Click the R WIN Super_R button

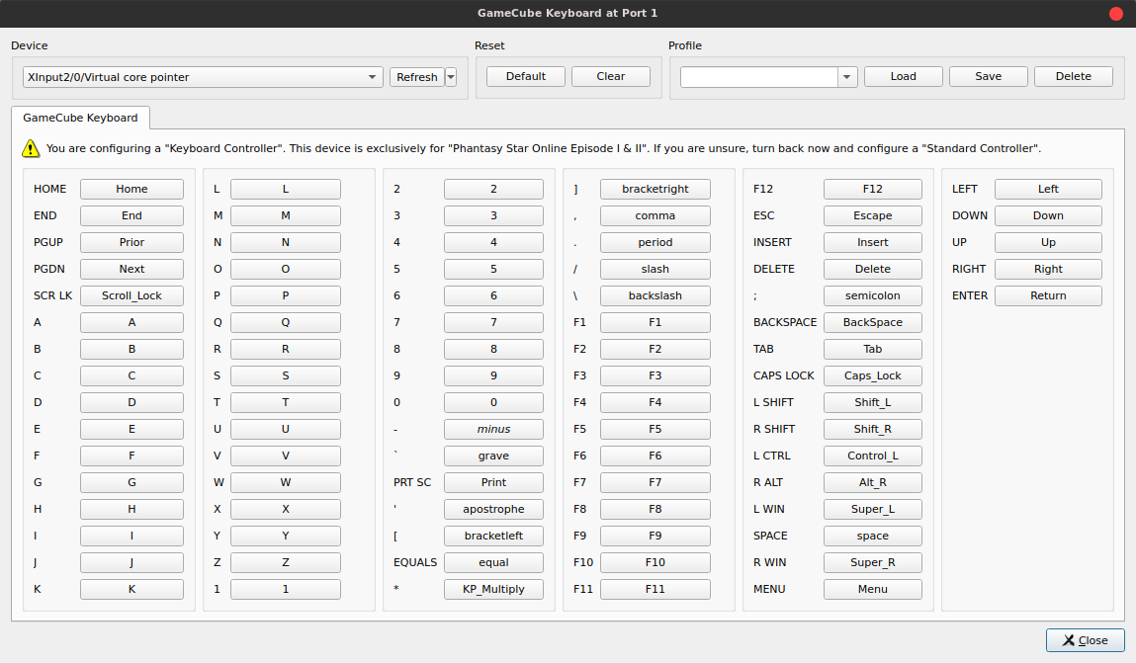tap(872, 562)
